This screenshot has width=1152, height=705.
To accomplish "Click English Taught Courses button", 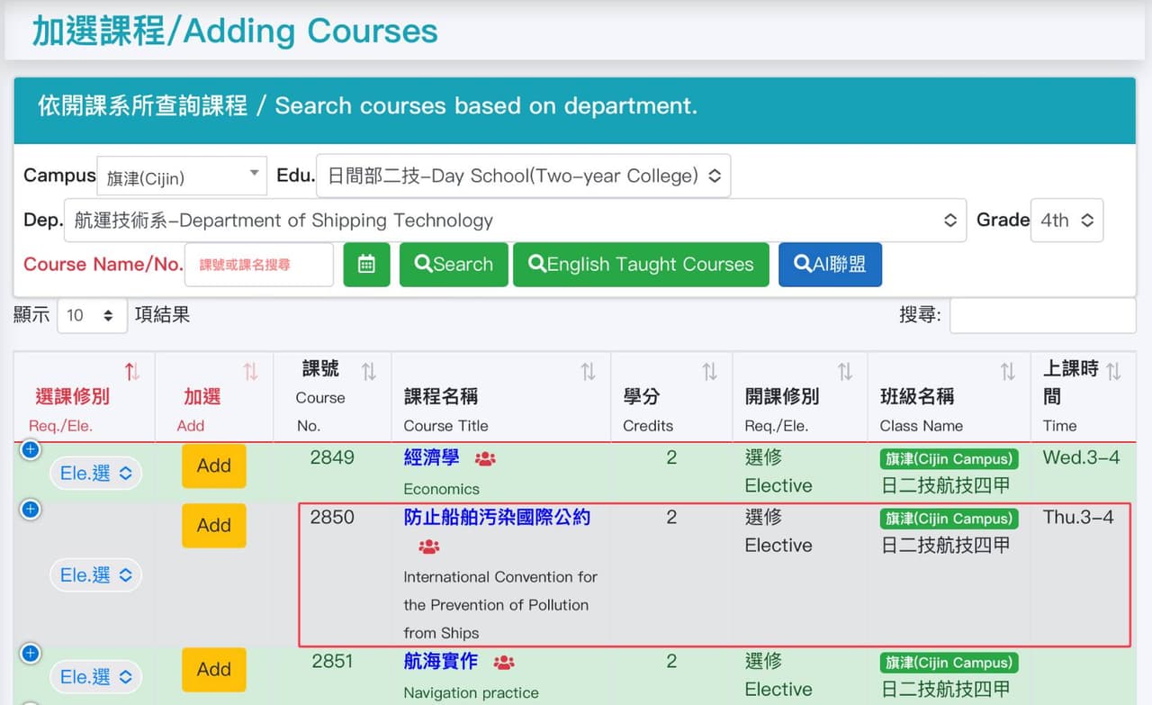I will point(641,265).
